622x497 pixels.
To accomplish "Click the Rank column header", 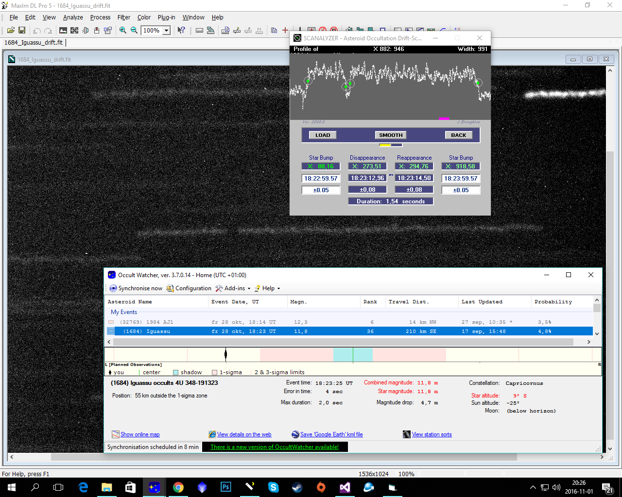I will pos(373,301).
